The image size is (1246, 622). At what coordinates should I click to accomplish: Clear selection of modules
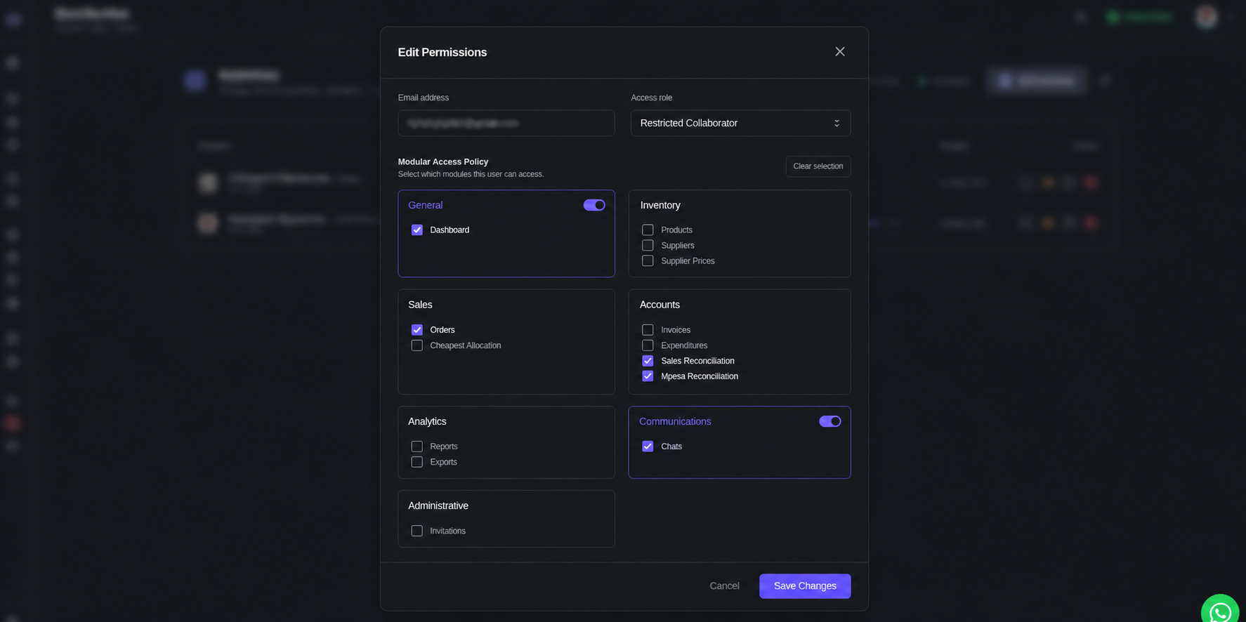[818, 166]
